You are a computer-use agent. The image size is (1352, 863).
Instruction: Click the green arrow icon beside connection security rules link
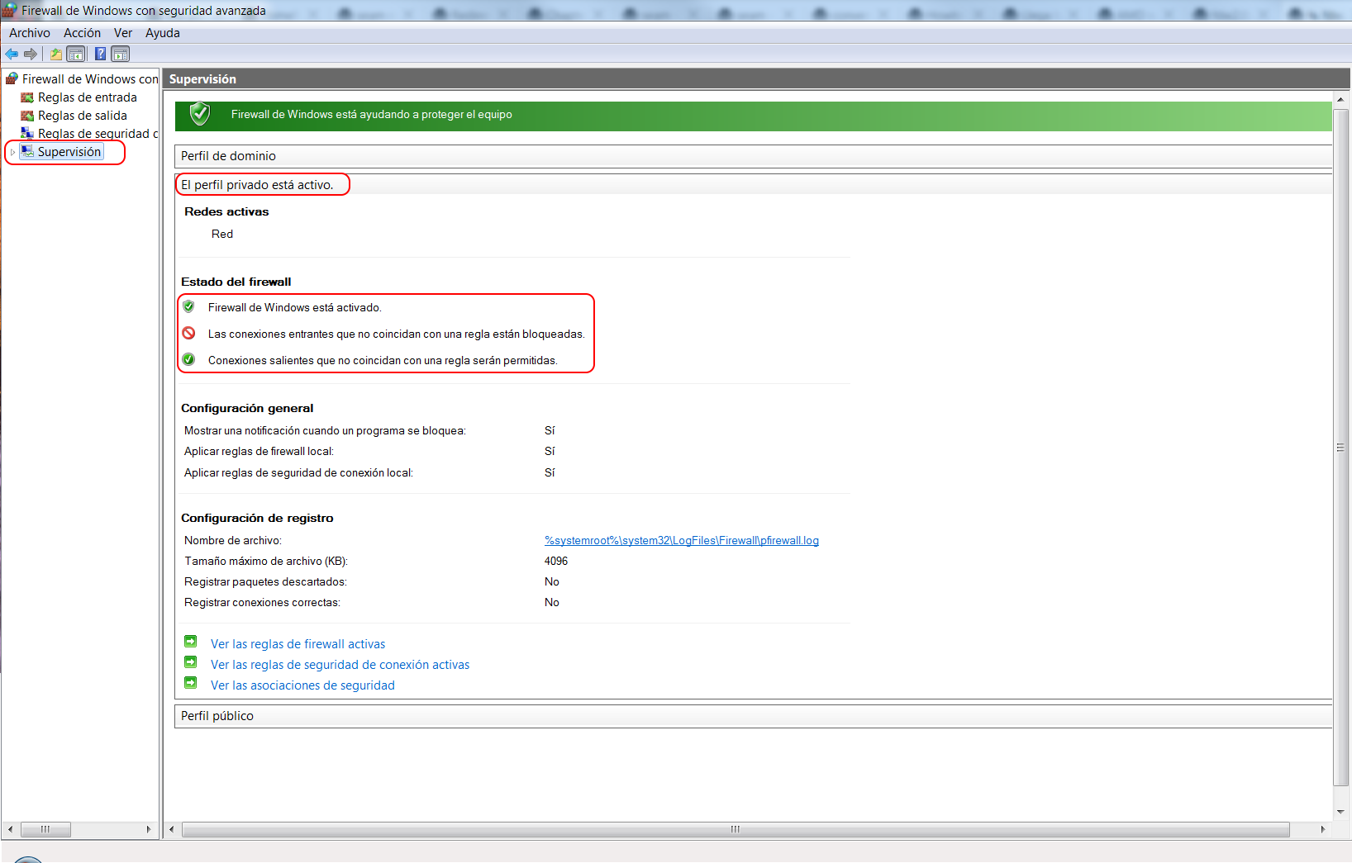(x=191, y=661)
